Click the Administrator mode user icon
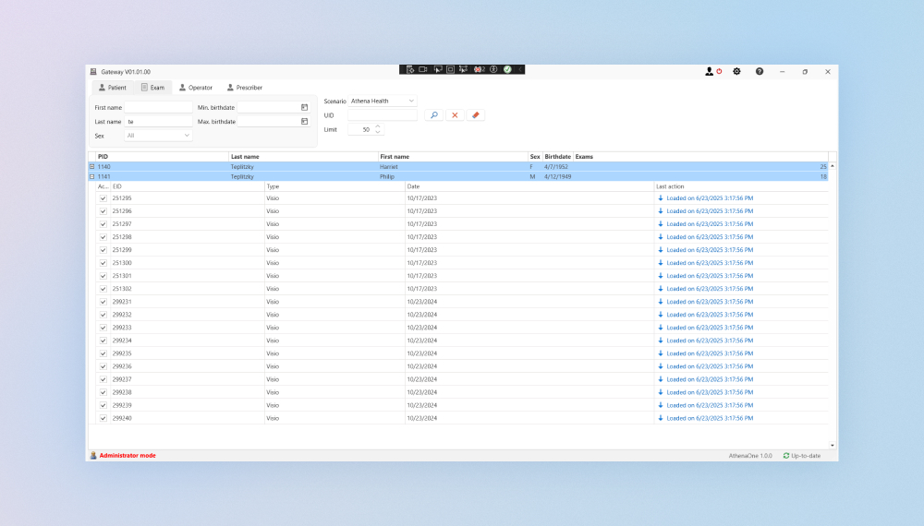The width and height of the screenshot is (924, 526). click(93, 455)
